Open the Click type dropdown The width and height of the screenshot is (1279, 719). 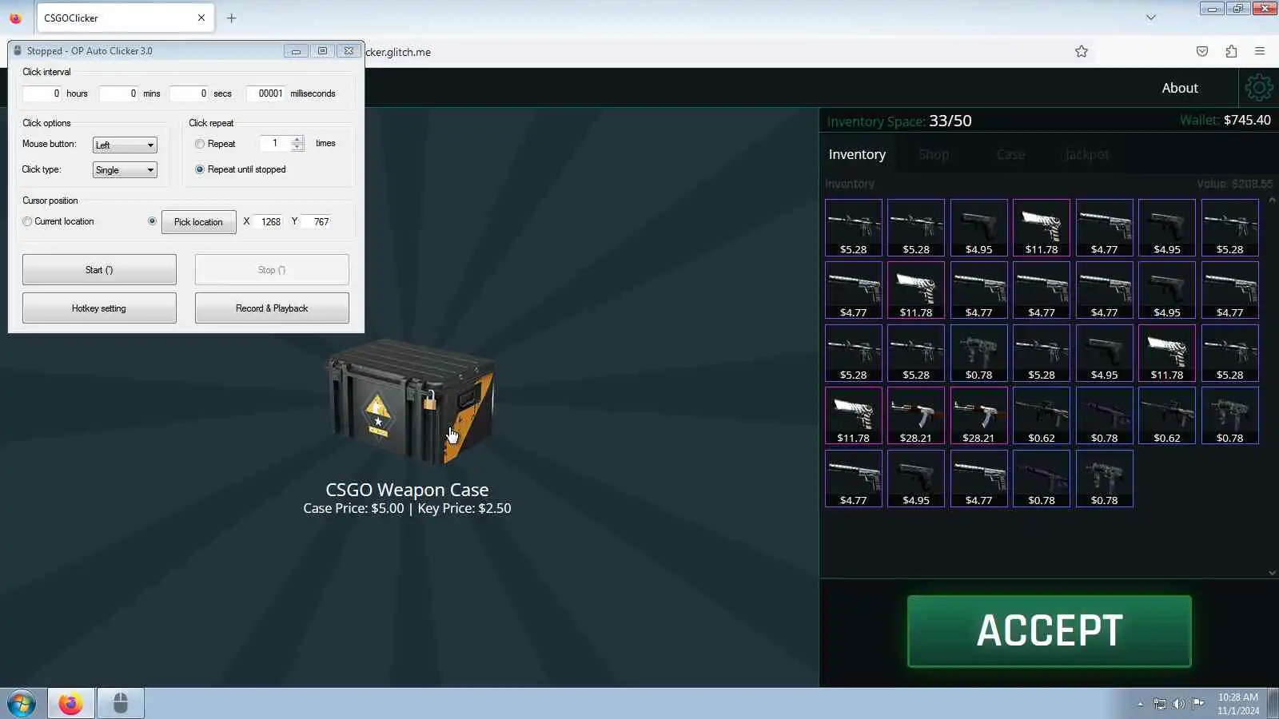coord(125,169)
